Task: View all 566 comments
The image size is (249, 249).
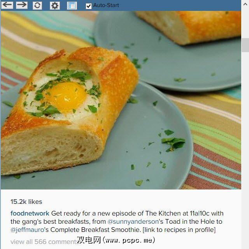Action: click(44, 242)
